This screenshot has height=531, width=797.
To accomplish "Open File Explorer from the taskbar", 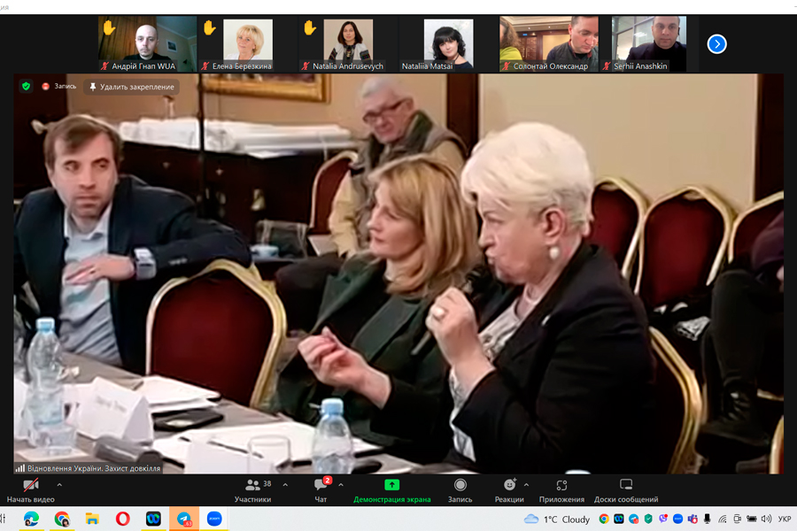I will coord(92,519).
